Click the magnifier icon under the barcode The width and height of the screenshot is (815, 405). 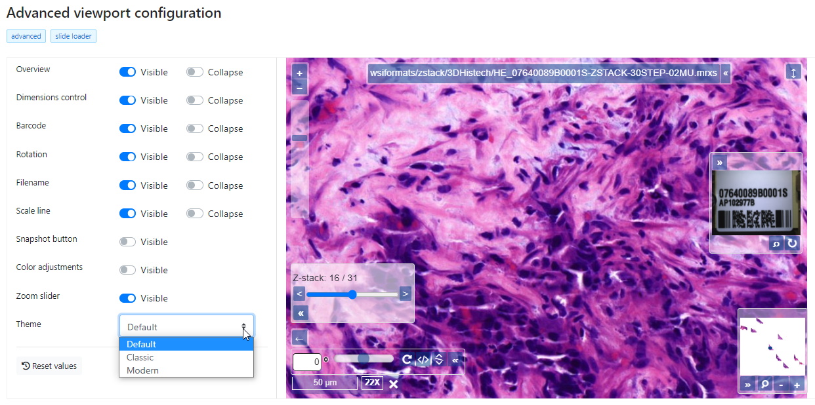pyautogui.click(x=776, y=244)
